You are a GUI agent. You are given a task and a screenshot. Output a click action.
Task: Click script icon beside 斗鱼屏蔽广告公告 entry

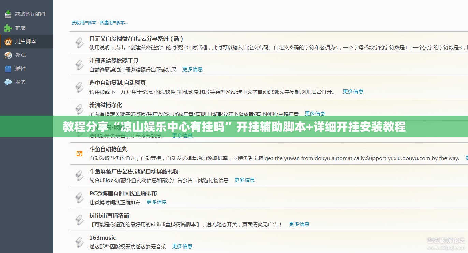pos(79,176)
